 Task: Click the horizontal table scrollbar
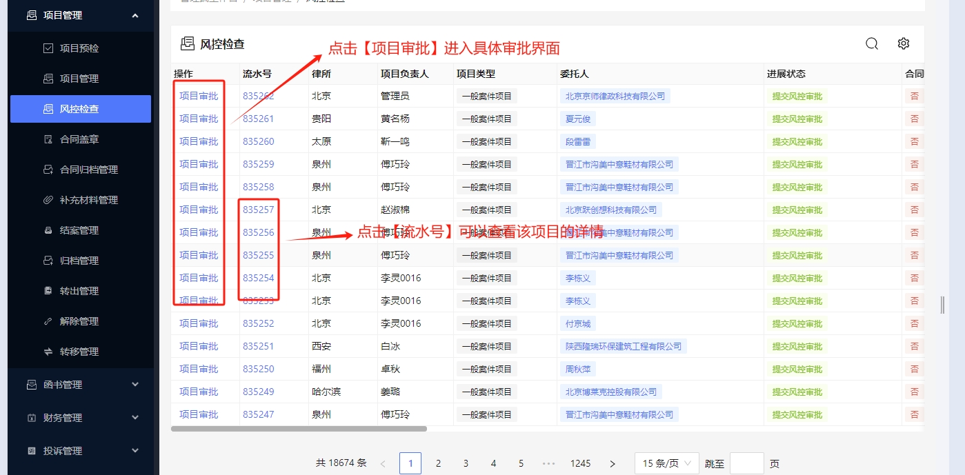point(299,429)
